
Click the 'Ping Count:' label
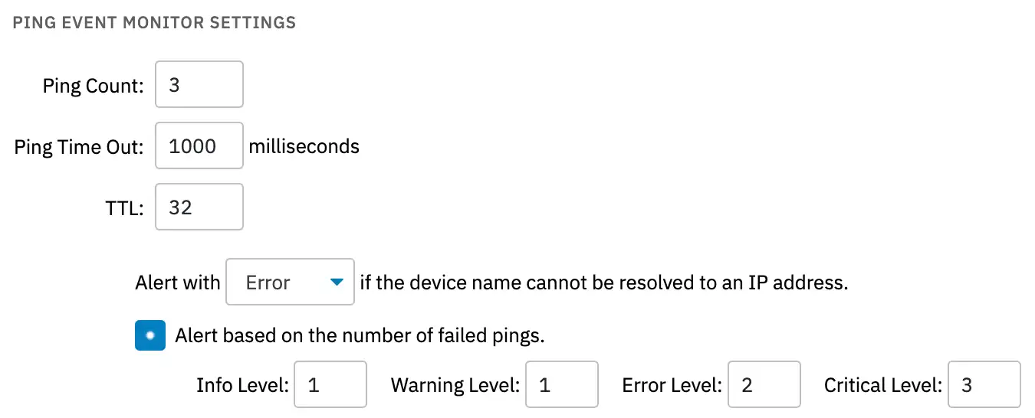click(94, 86)
